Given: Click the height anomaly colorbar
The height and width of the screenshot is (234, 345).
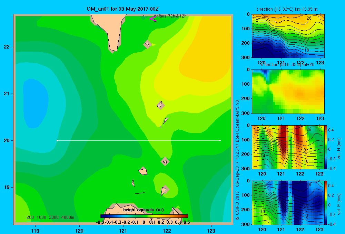Looking at the screenshot, I should tap(144, 216).
